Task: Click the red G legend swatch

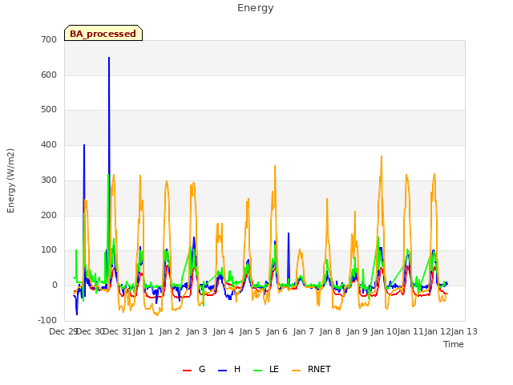Action: (x=187, y=371)
